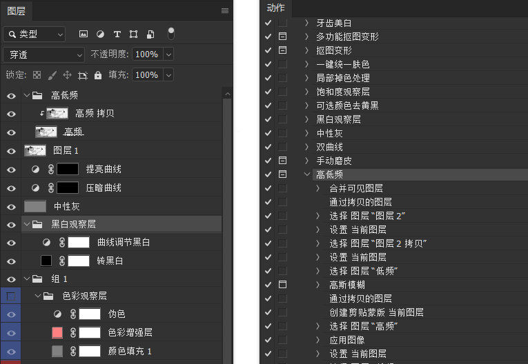The image size is (528, 364).
Task: Filter layers by pixel layer icon
Action: [84, 34]
